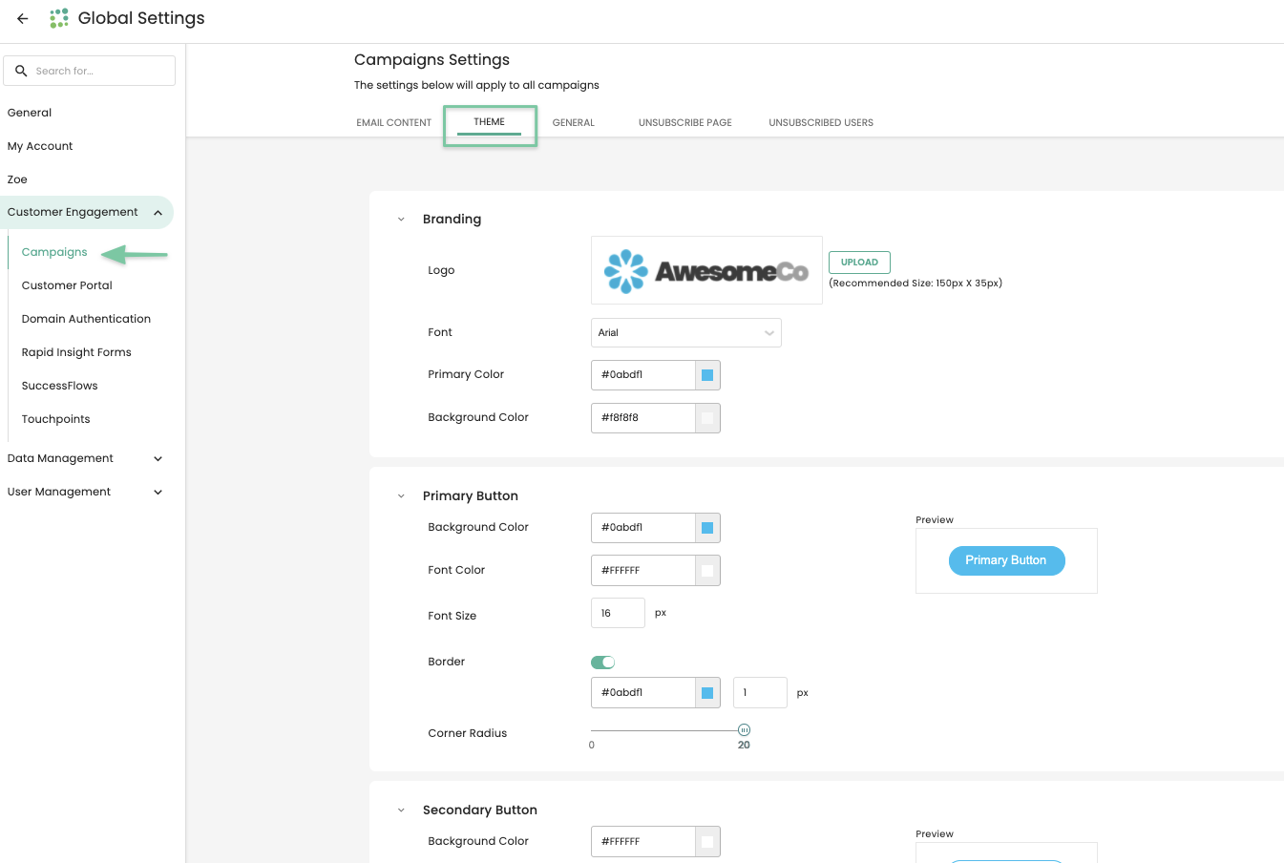This screenshot has width=1284, height=863.
Task: Select Customer Portal in the sidebar
Action: click(x=67, y=285)
